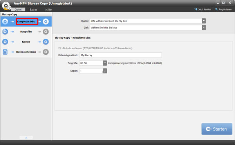This screenshot has width=235, height=145.
Task: Start copying with the Starten button
Action: click(x=217, y=129)
